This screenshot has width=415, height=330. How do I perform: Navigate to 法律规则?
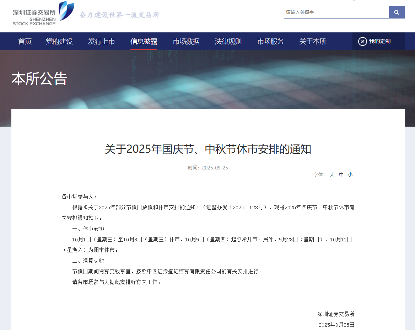[228, 41]
